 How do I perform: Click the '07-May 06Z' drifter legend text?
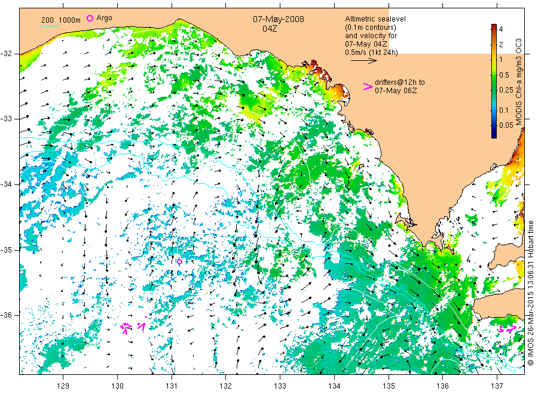pos(396,91)
